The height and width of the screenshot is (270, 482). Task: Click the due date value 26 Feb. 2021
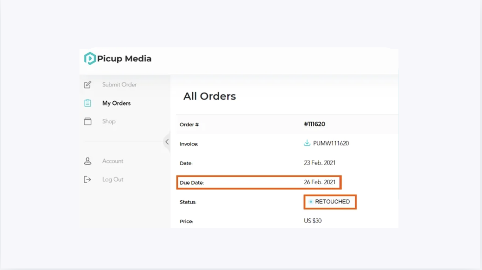coord(320,182)
